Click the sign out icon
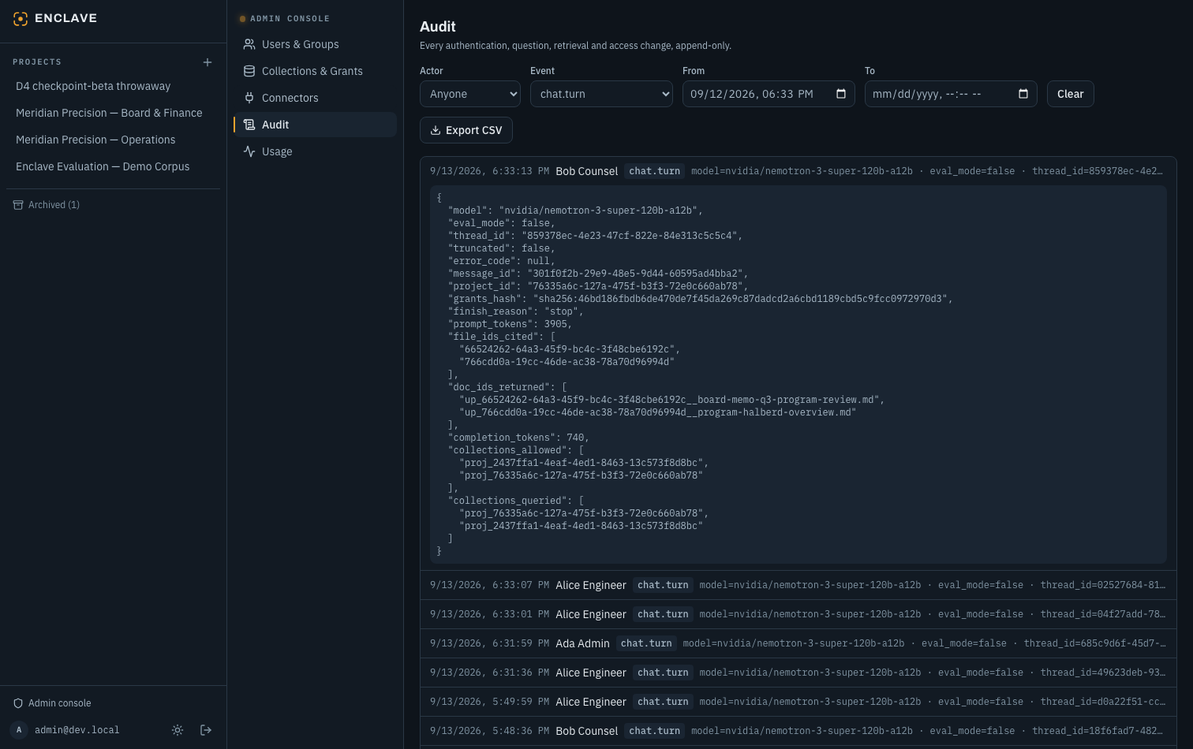Viewport: 1193px width, 749px height. pos(206,730)
